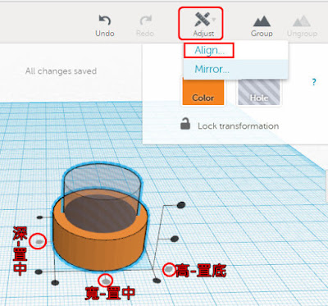Screen dimensions: 328x306
Task: Click the grey depth-center align handle
Action: click(39, 241)
